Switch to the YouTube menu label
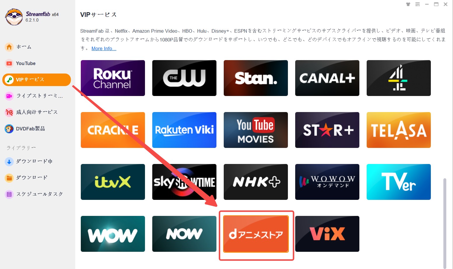The height and width of the screenshot is (269, 453). click(26, 63)
